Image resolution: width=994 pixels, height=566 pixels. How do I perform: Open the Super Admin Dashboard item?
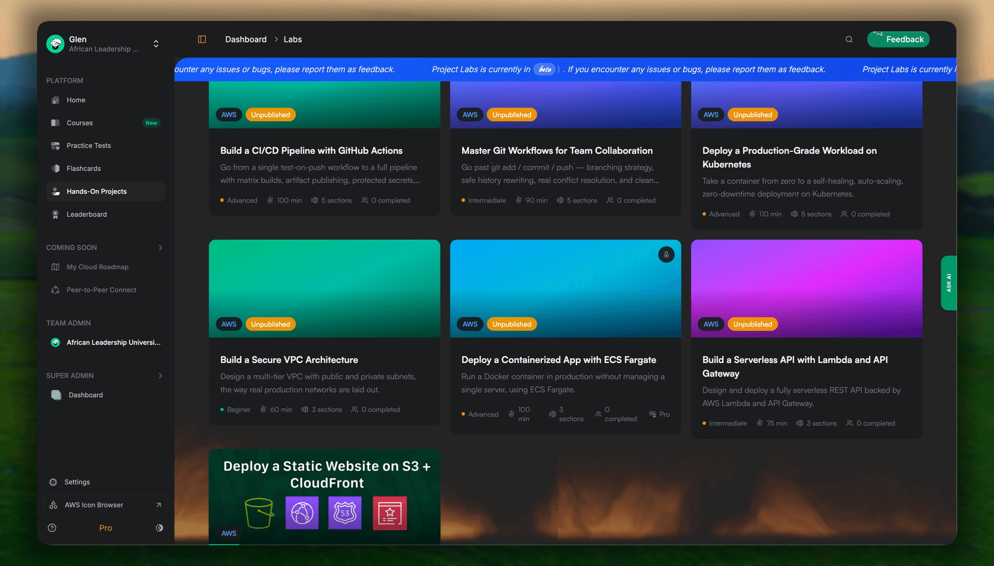[105, 395]
